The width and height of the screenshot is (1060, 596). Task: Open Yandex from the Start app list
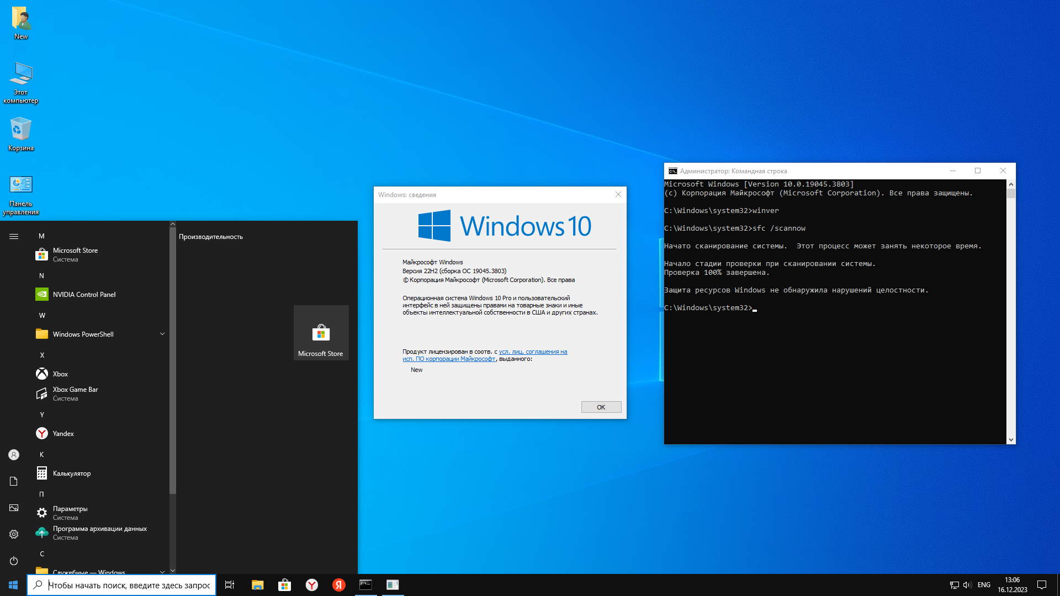click(x=63, y=434)
